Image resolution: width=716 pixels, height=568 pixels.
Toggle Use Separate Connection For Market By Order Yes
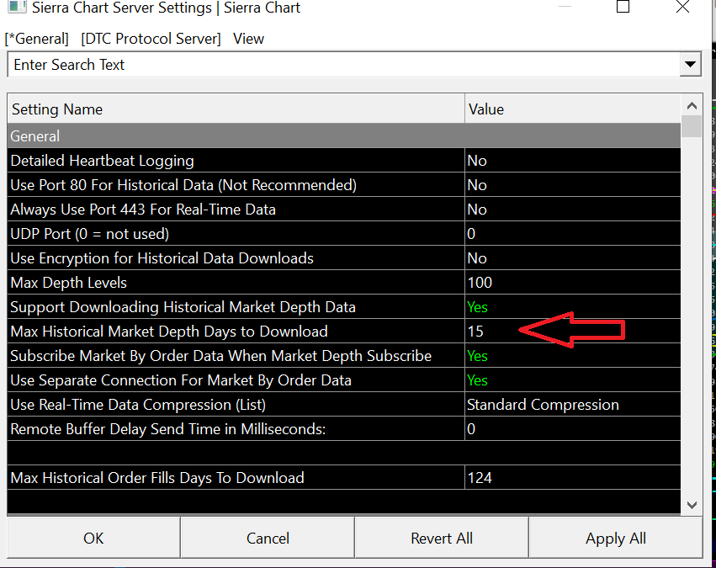point(573,380)
